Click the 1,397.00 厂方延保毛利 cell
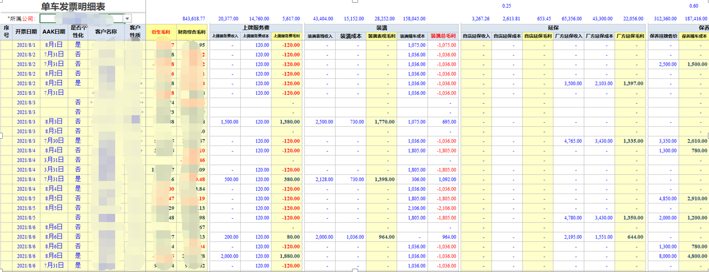Screen dimensions: 709x272 630,83
